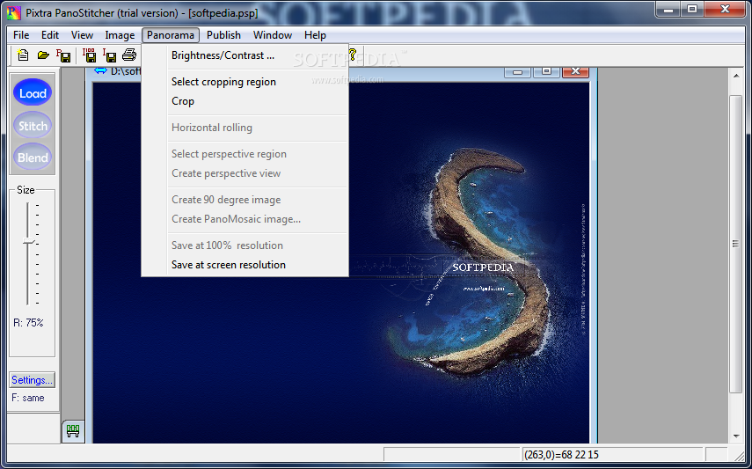Open the Window menu
Viewport: 752px width, 469px height.
coord(273,35)
